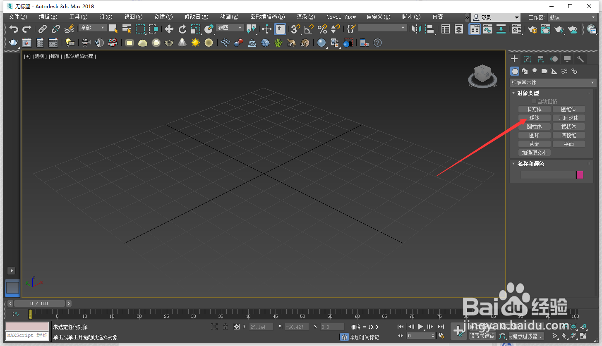Open the 工作区 默认 dropdown
This screenshot has height=346, width=602.
coord(572,17)
